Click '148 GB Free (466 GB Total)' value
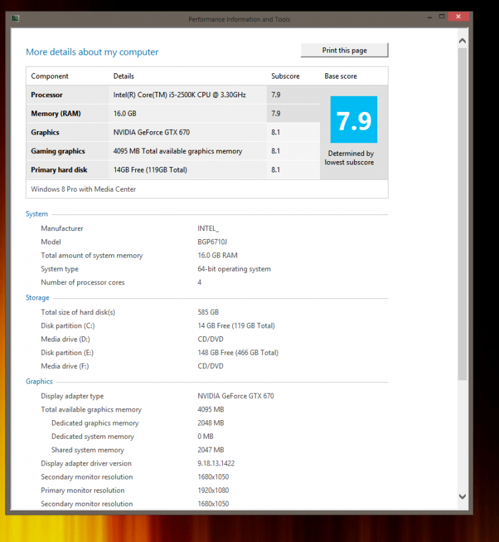This screenshot has width=499, height=542. (x=238, y=353)
